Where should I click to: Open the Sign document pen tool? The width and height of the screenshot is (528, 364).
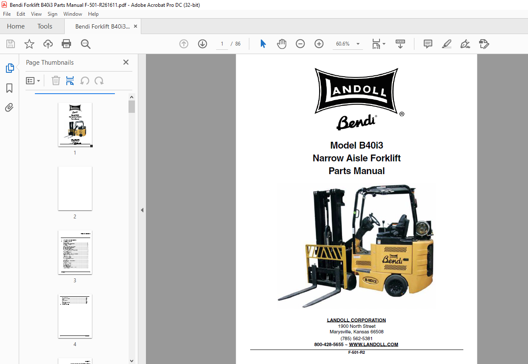tap(465, 44)
